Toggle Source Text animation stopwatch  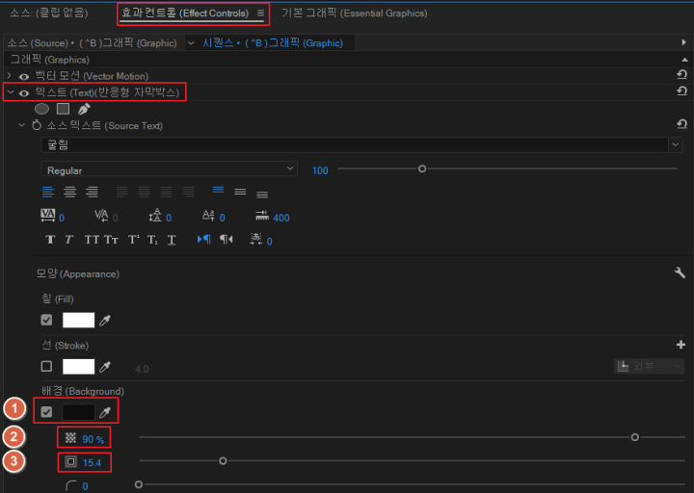pyautogui.click(x=37, y=125)
